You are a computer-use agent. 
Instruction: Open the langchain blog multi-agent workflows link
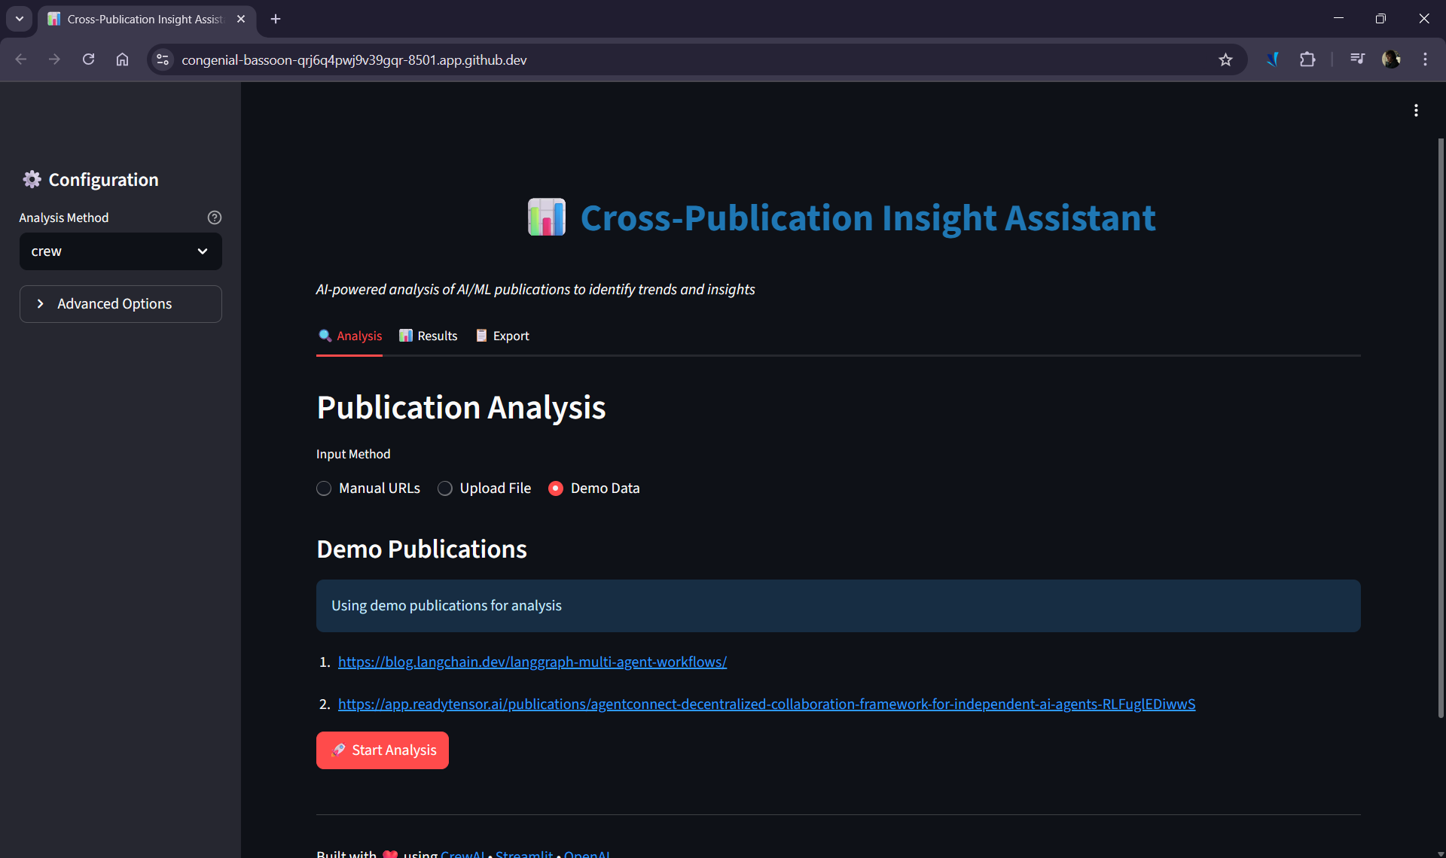point(532,662)
